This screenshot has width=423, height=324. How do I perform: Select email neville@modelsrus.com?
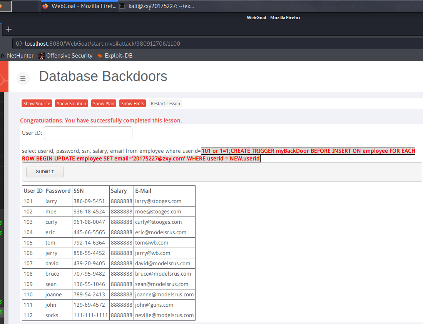point(164,316)
